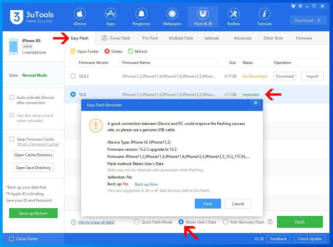
Task: Switch to the Firmware tab
Action: [x=304, y=38]
